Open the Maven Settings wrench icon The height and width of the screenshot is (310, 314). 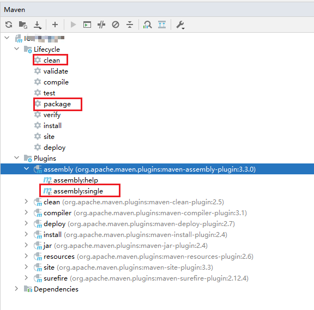(180, 25)
